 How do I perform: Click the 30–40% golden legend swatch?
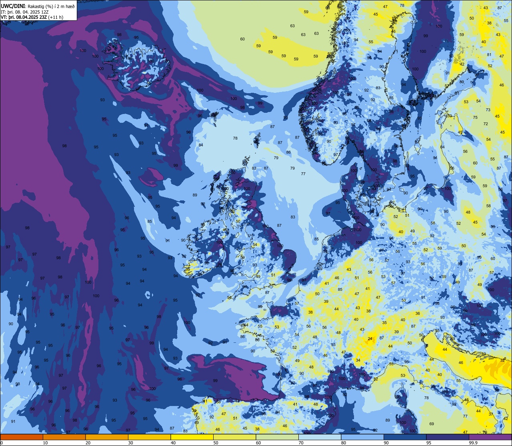(149, 437)
